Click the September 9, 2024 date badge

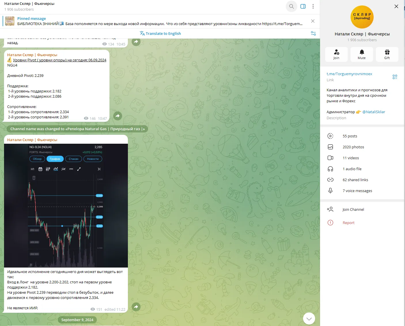(77, 320)
